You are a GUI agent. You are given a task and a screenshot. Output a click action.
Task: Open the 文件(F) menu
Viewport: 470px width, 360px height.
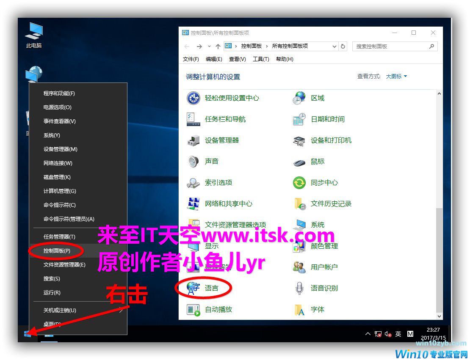point(191,59)
